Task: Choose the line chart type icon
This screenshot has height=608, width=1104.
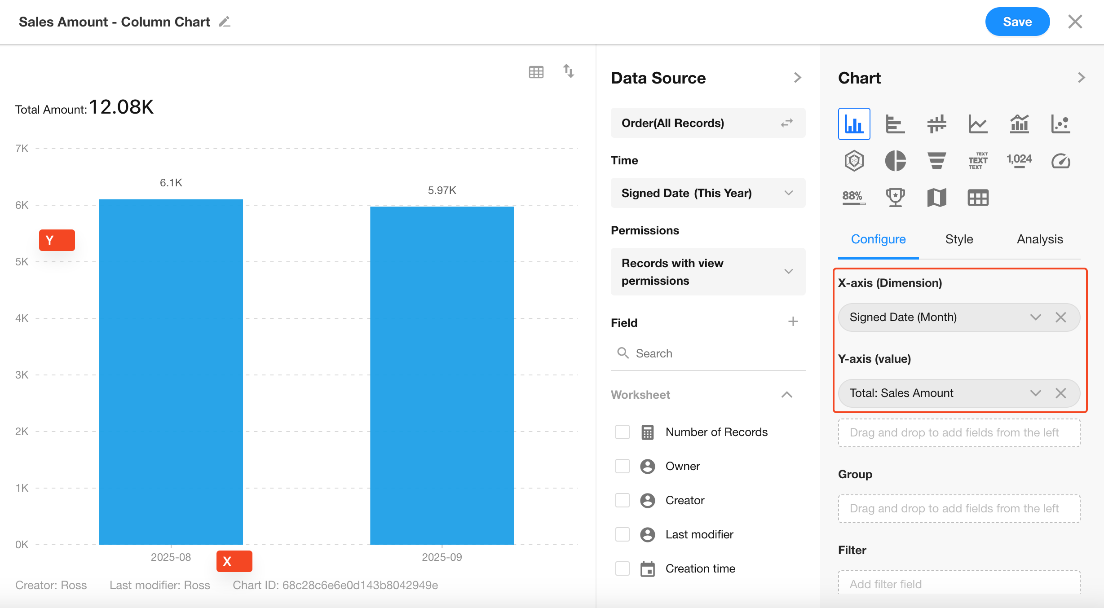Action: point(978,124)
